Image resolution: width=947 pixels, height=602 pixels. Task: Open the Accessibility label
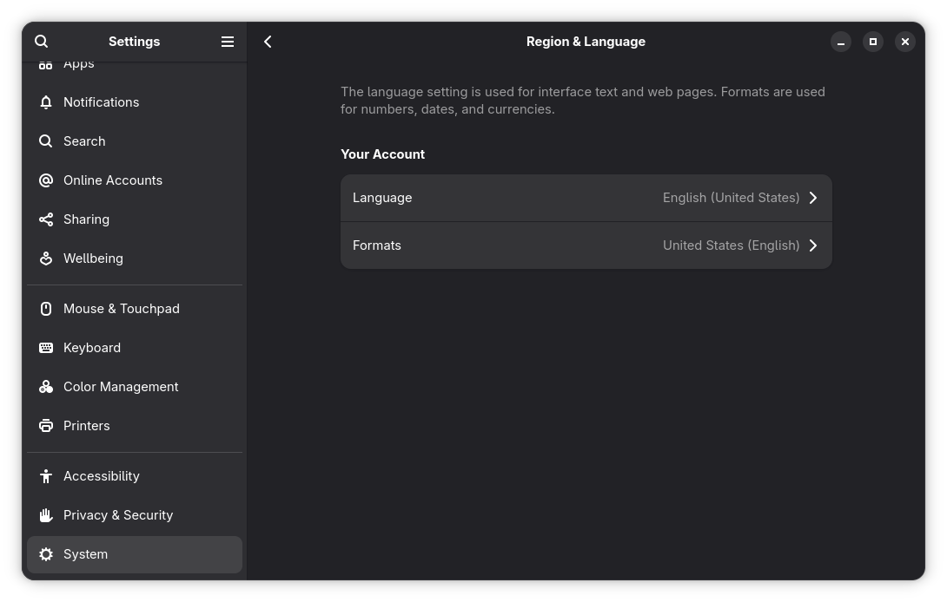(102, 476)
